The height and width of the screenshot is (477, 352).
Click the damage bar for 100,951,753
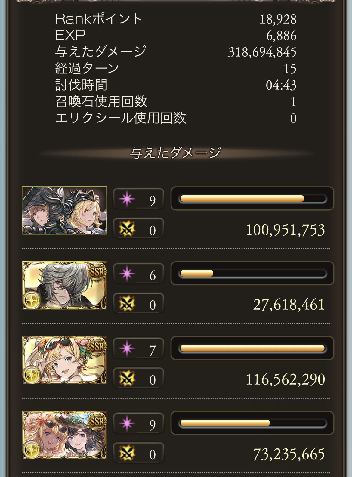point(252,199)
